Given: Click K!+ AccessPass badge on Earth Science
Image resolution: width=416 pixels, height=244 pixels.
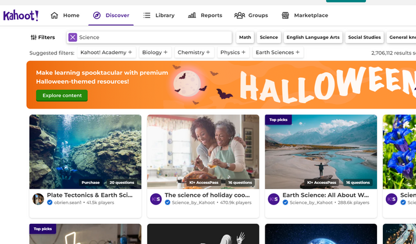Looking at the screenshot, I should tap(322, 182).
